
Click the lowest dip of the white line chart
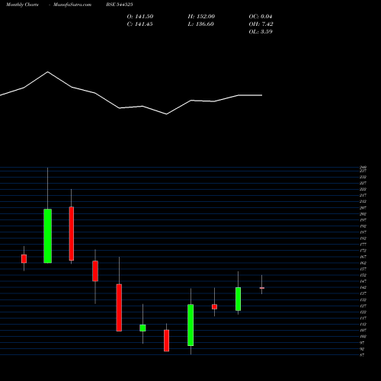(x=166, y=114)
